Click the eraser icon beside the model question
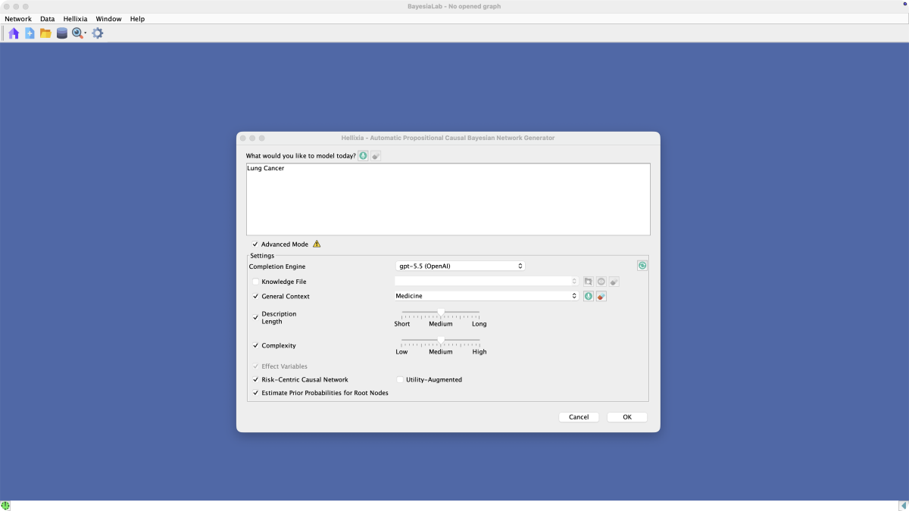This screenshot has width=909, height=511. 376,155
